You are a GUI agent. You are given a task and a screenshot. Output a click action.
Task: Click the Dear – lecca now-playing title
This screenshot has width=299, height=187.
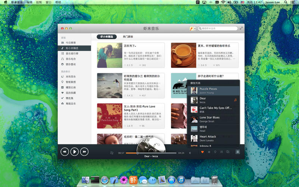(151, 156)
